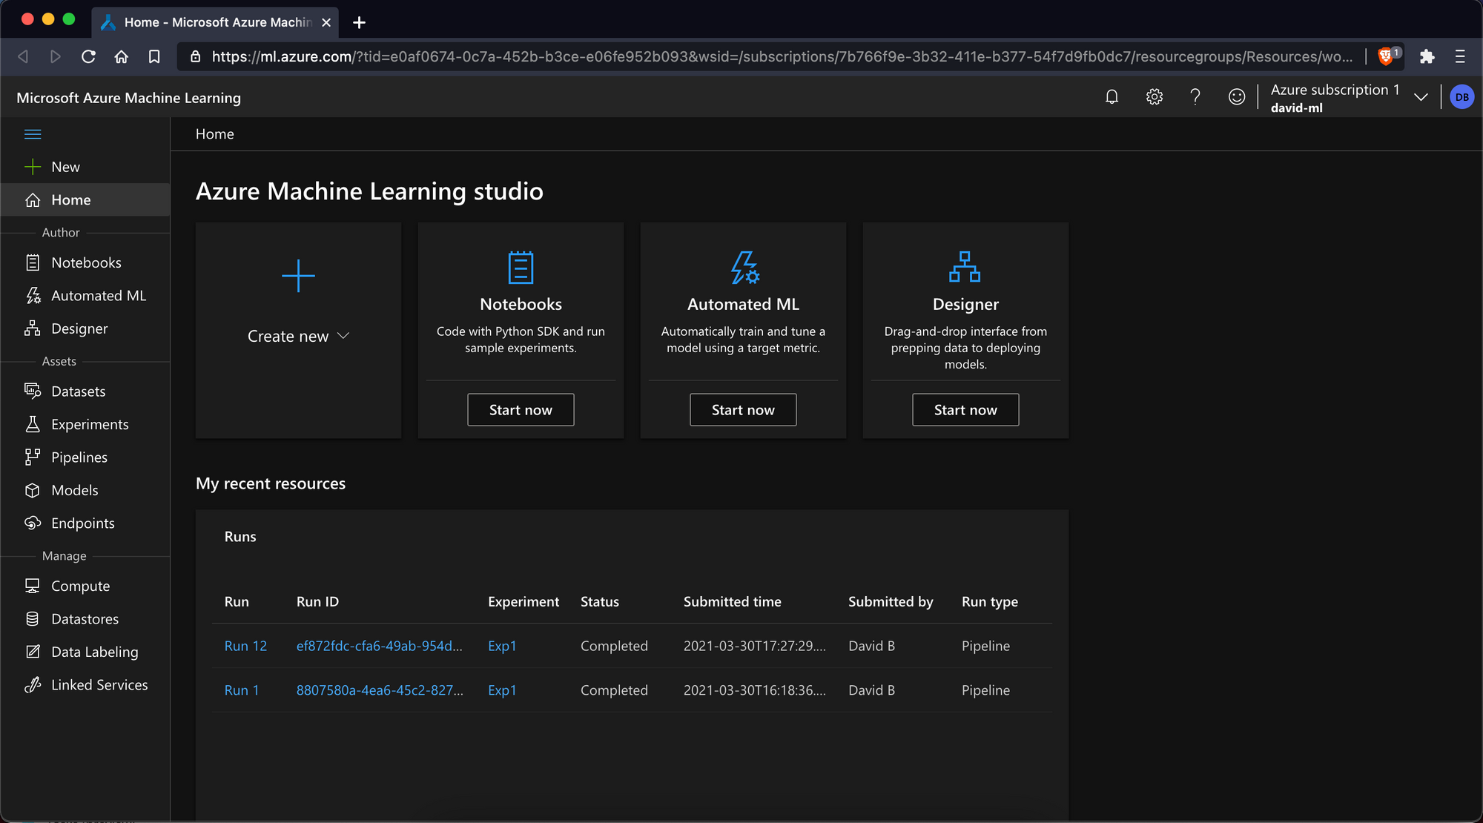Open the DB user account avatar
The width and height of the screenshot is (1483, 823).
point(1461,97)
